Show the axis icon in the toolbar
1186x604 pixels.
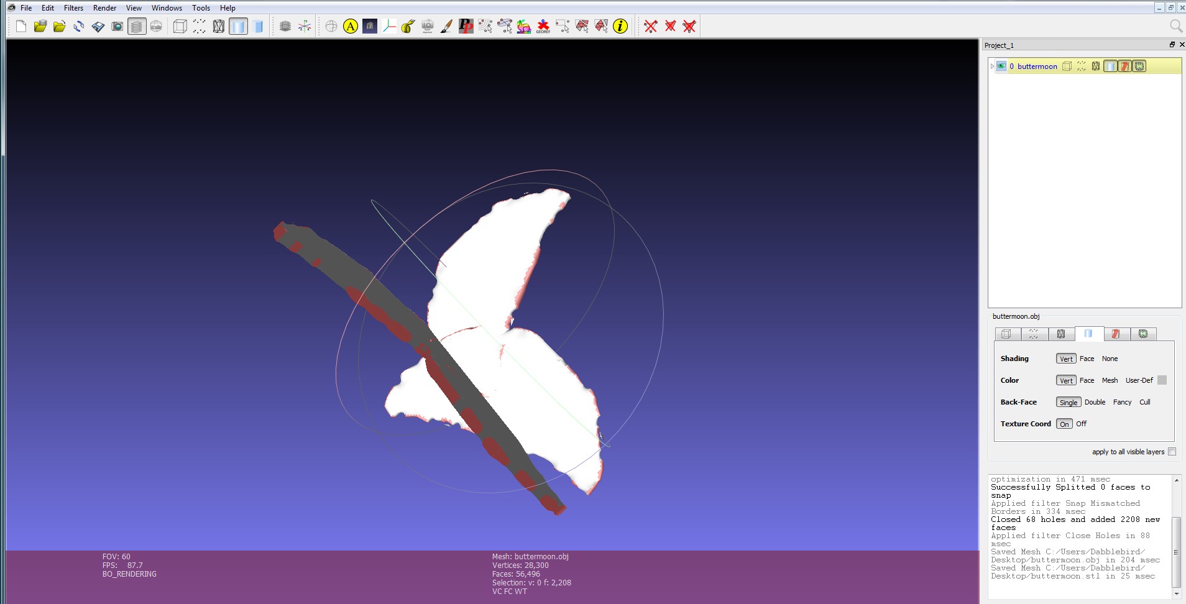[304, 26]
